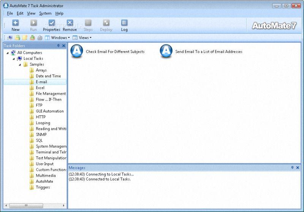
Task: Toggle the Messages panel pin
Action: pos(292,167)
